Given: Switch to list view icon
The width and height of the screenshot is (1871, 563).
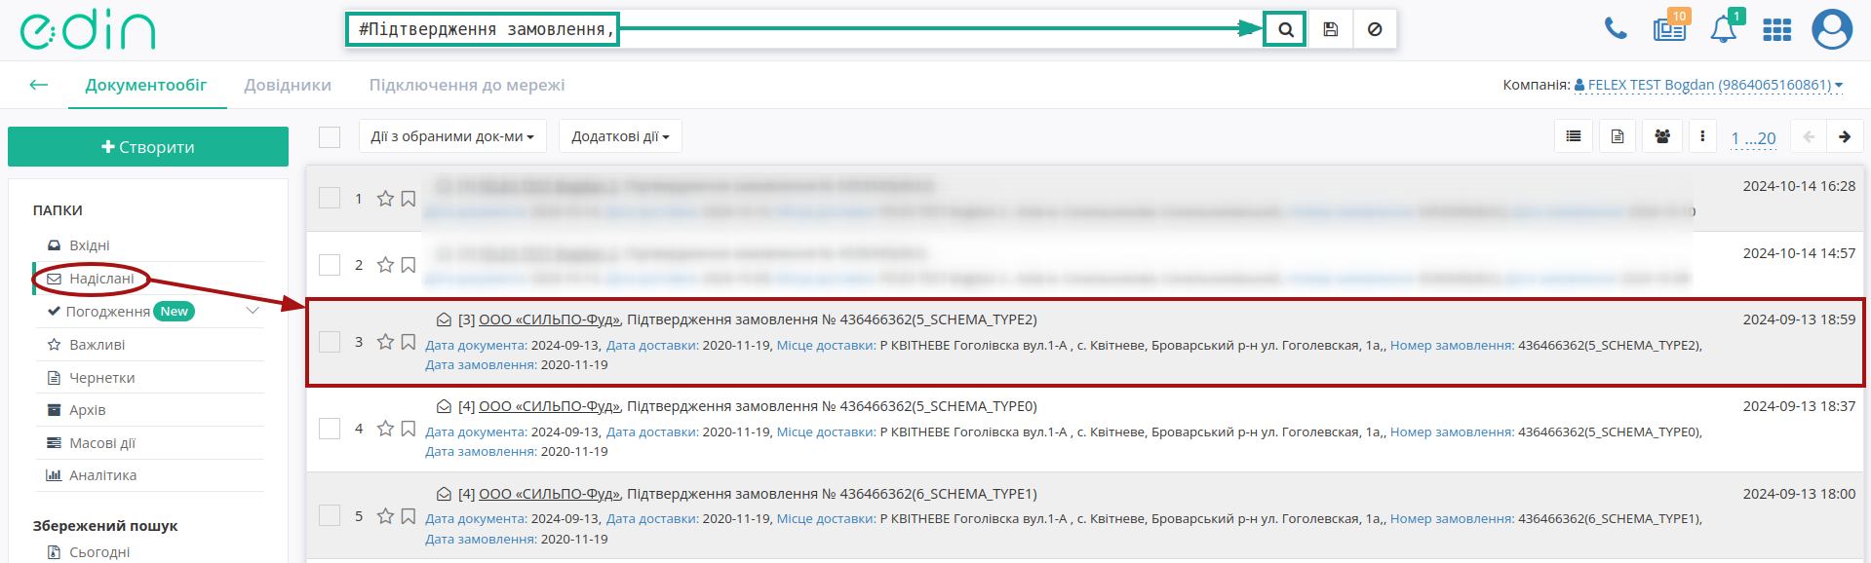Looking at the screenshot, I should [1574, 136].
